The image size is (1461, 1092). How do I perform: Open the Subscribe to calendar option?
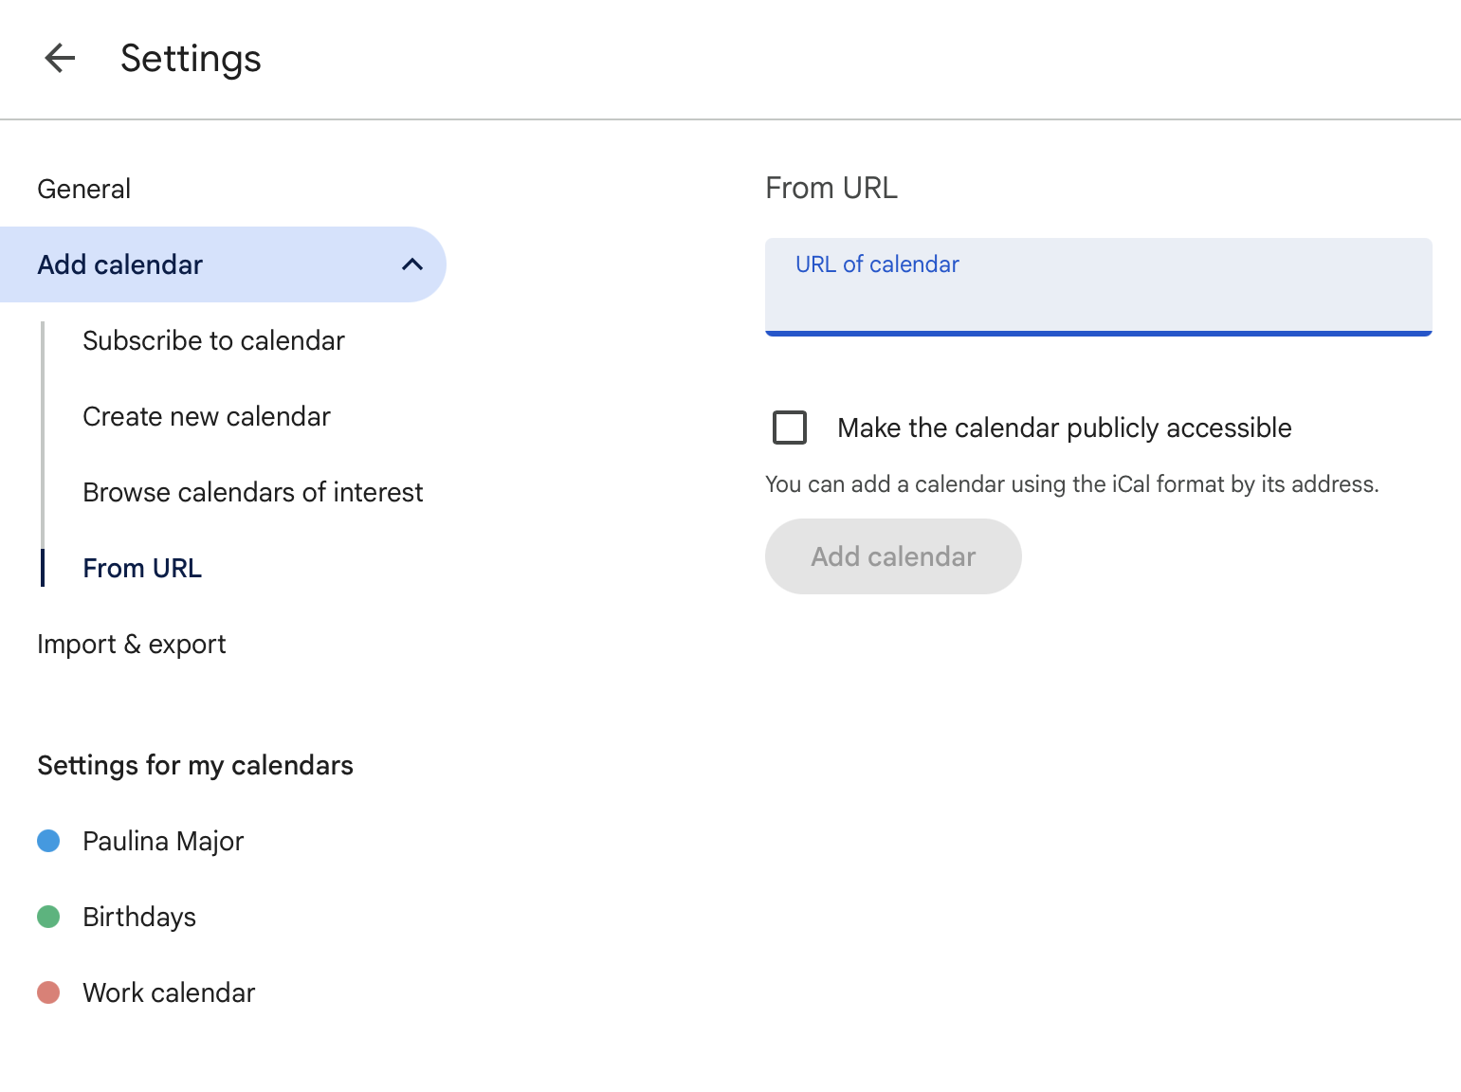point(213,340)
